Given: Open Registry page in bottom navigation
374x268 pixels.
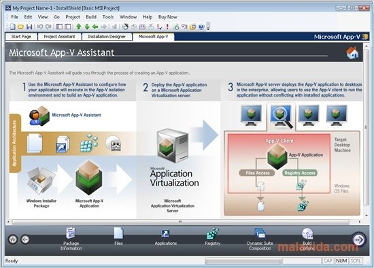Looking at the screenshot, I should point(213,237).
